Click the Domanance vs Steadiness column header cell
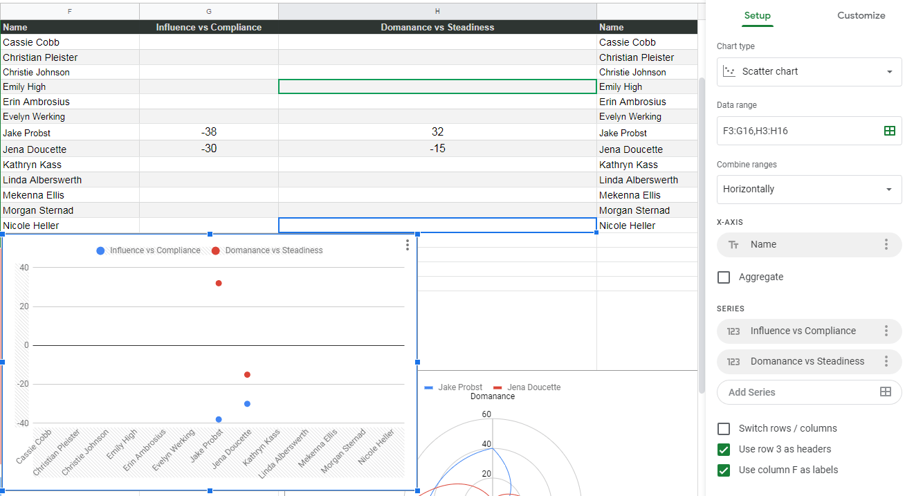This screenshot has height=496, width=905. (x=437, y=27)
